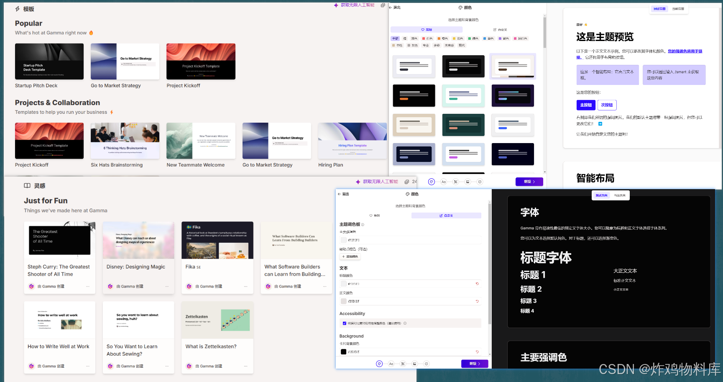Switch to the 自定义 tab in the upper color panel
Viewport: 723px width, 382px height.
coord(500,30)
